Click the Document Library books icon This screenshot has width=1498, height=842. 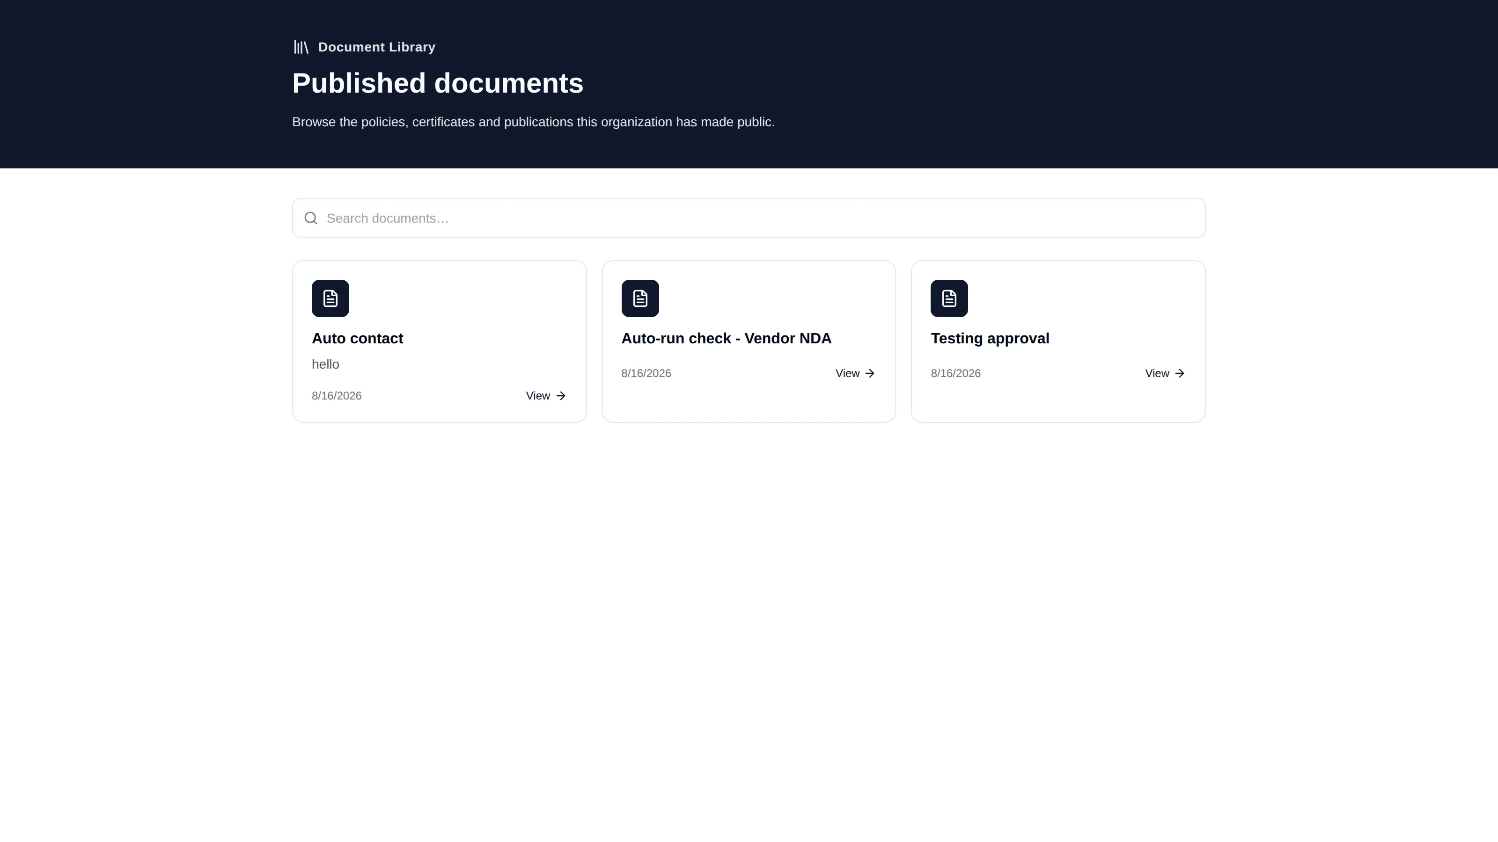pos(301,47)
